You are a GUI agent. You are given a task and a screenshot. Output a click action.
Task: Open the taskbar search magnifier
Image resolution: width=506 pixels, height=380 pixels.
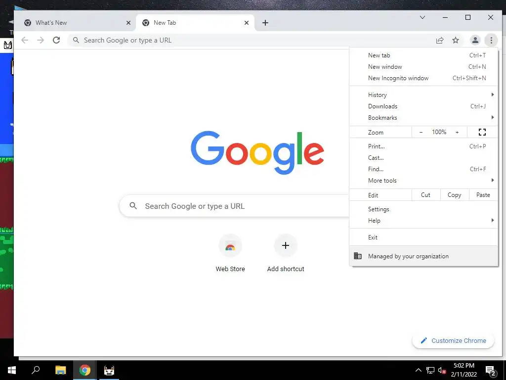point(36,370)
